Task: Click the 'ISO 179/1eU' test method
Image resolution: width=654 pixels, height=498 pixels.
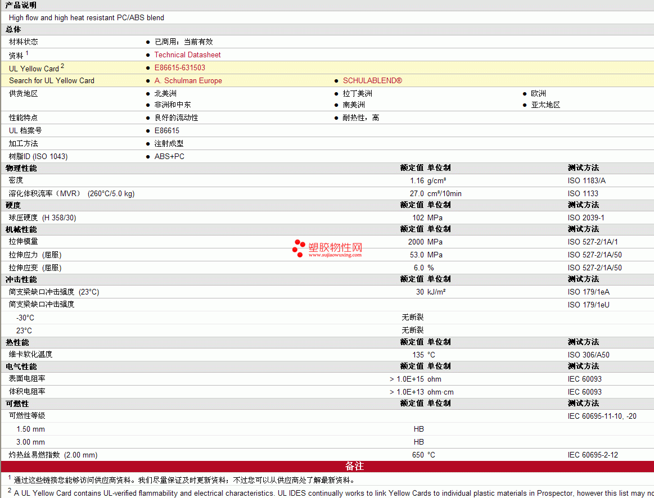Action: point(589,305)
